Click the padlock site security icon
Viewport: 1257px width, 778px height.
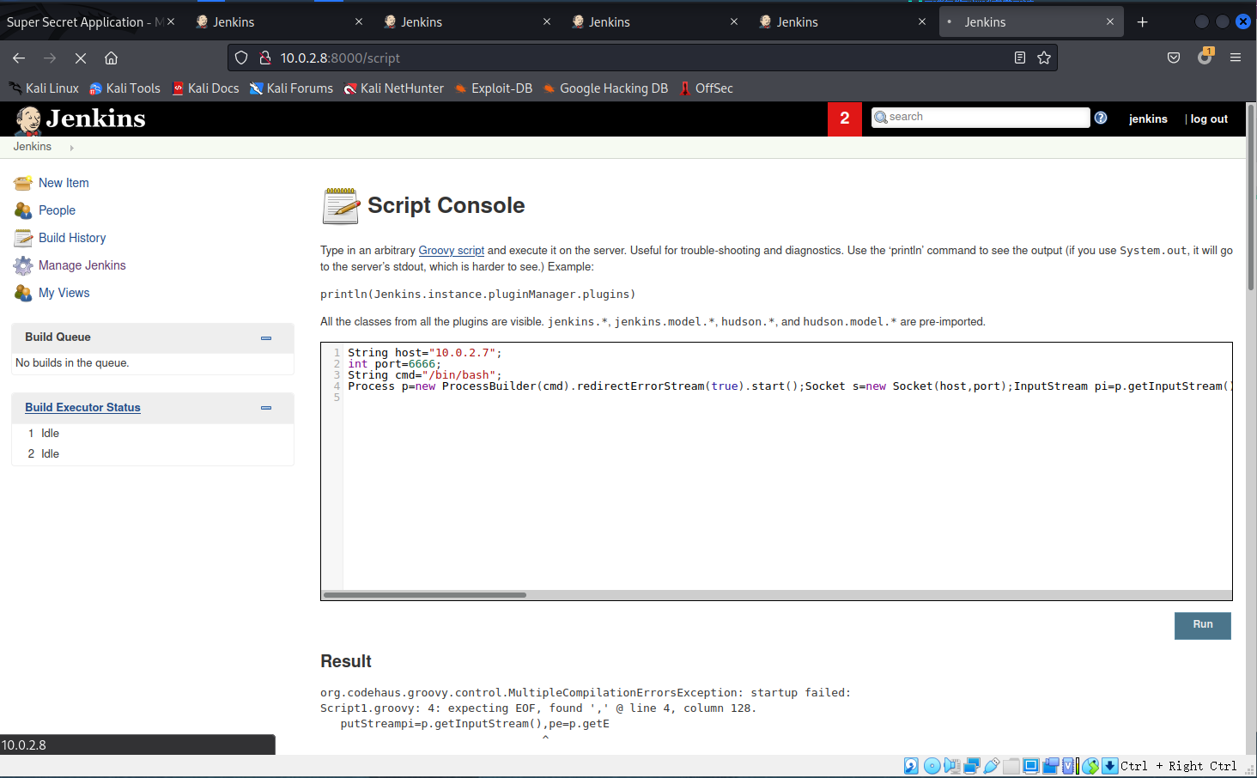[x=265, y=58]
